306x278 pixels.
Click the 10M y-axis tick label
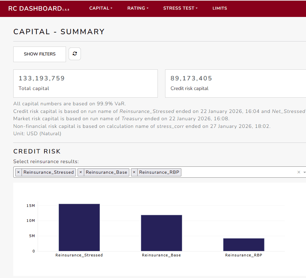pyautogui.click(x=31, y=221)
